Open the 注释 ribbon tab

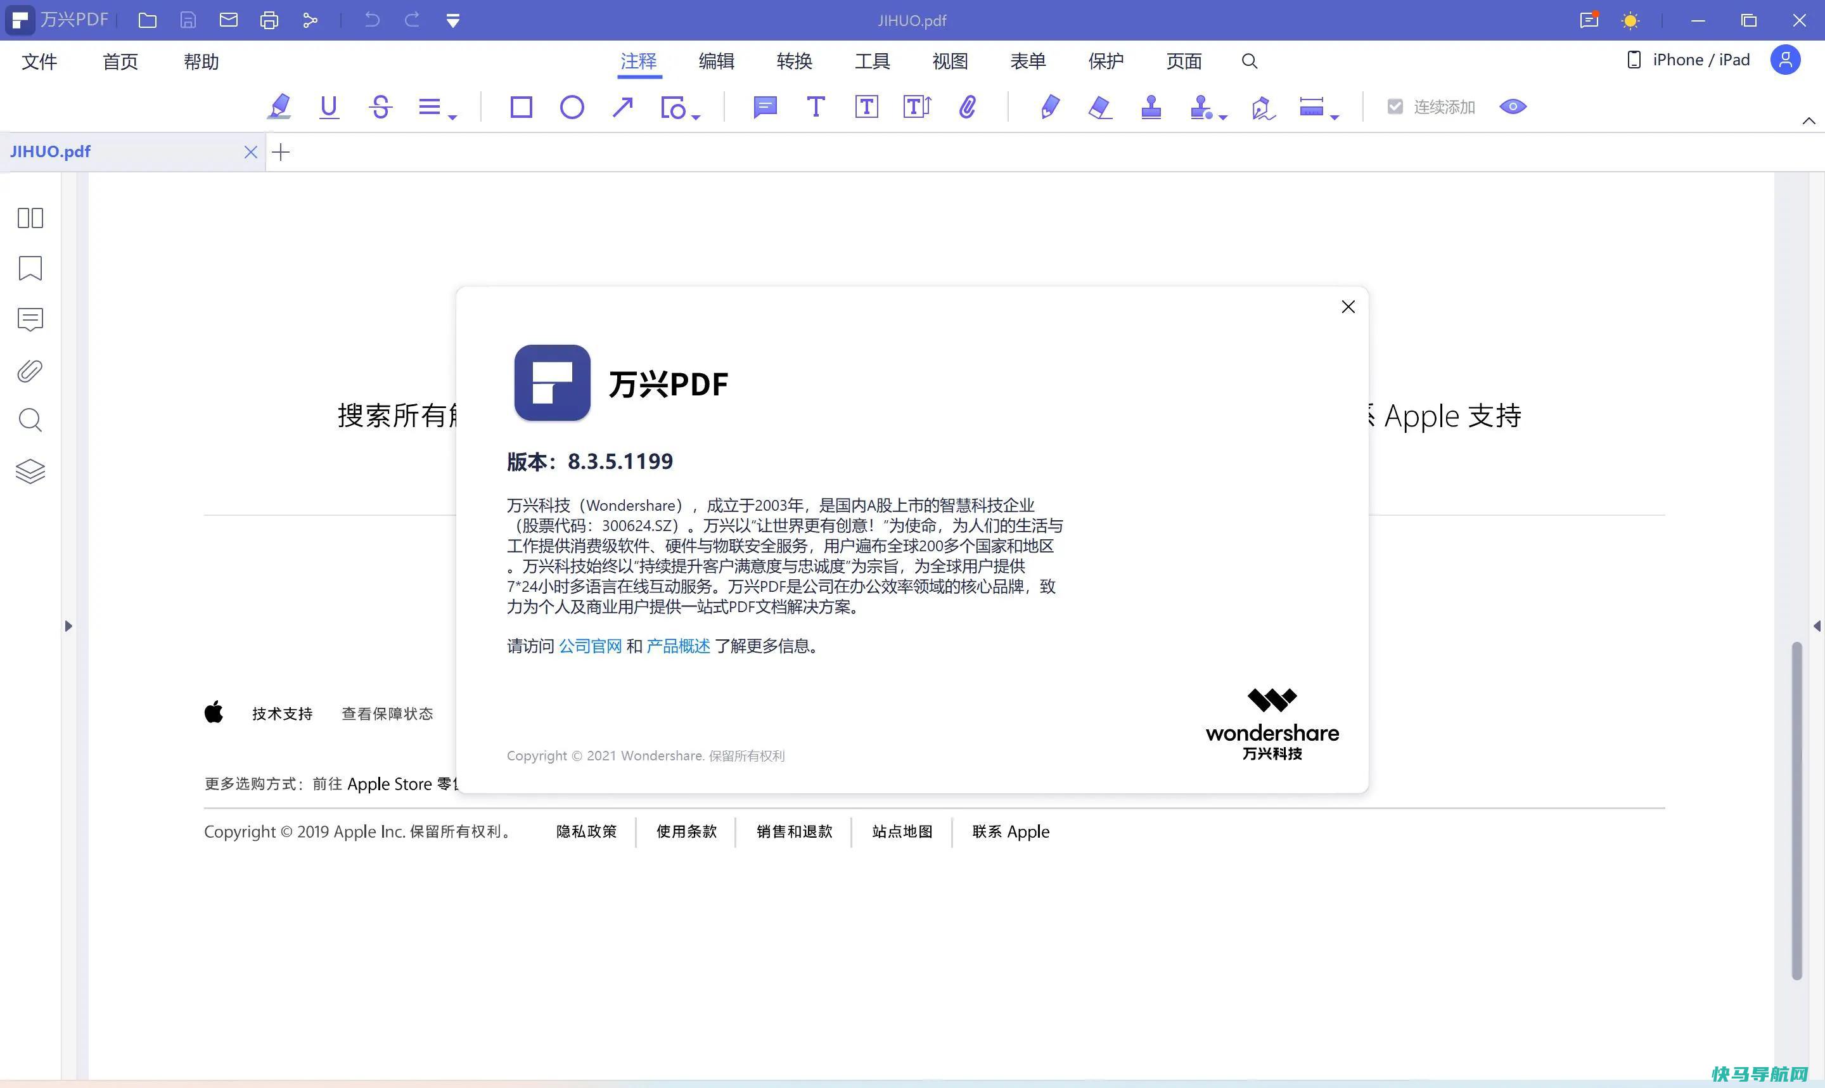click(637, 60)
